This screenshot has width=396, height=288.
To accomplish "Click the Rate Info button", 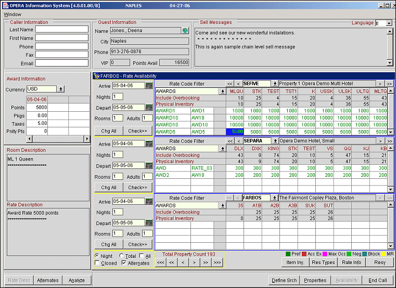I will point(351,263).
